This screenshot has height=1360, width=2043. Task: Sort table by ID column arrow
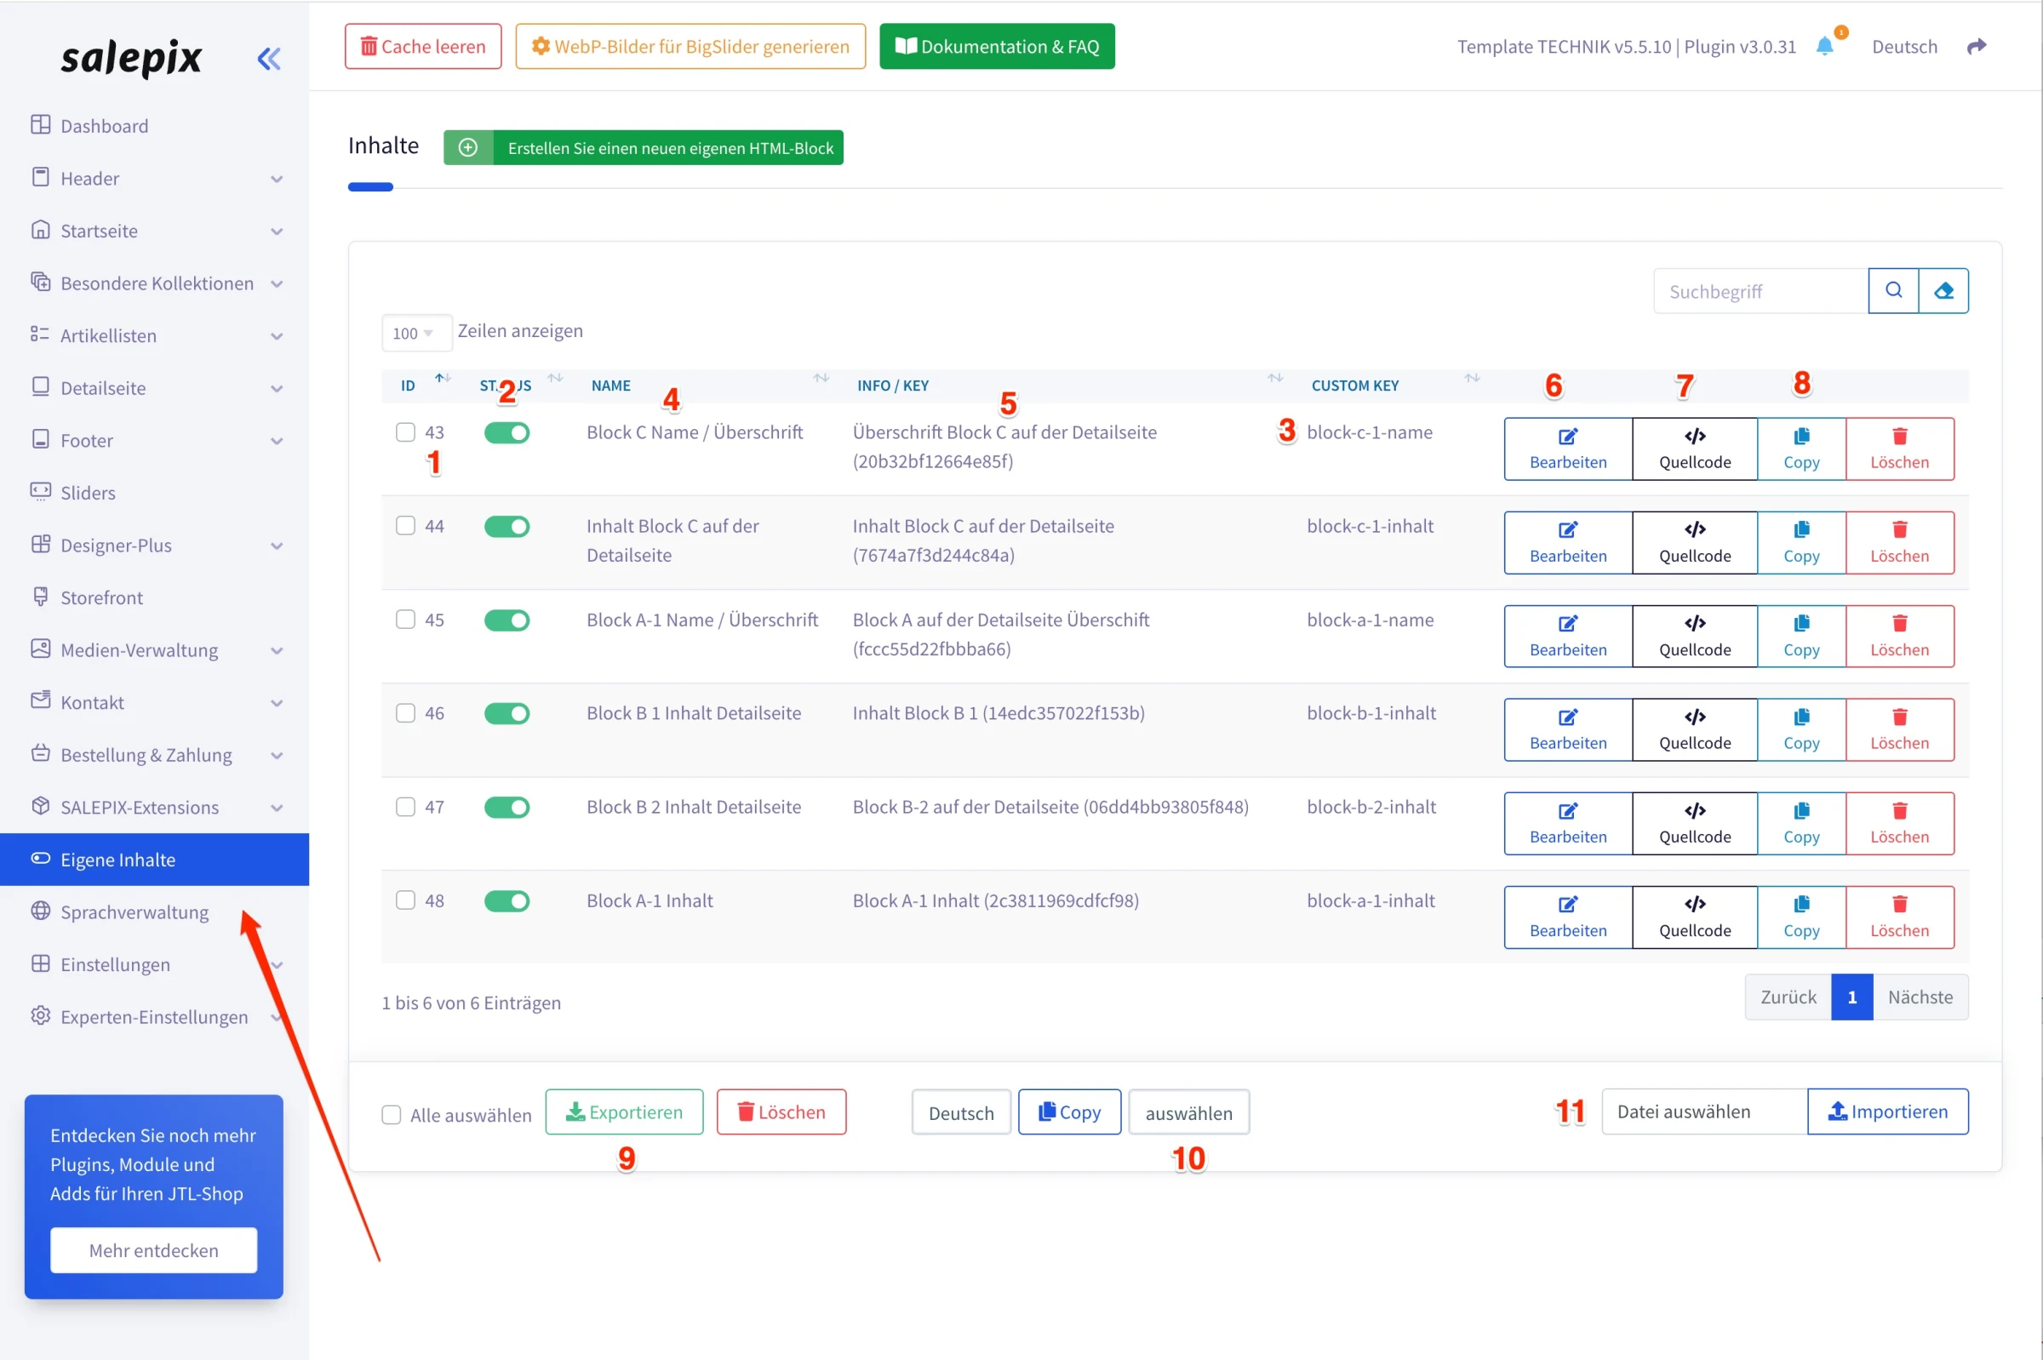click(x=444, y=378)
